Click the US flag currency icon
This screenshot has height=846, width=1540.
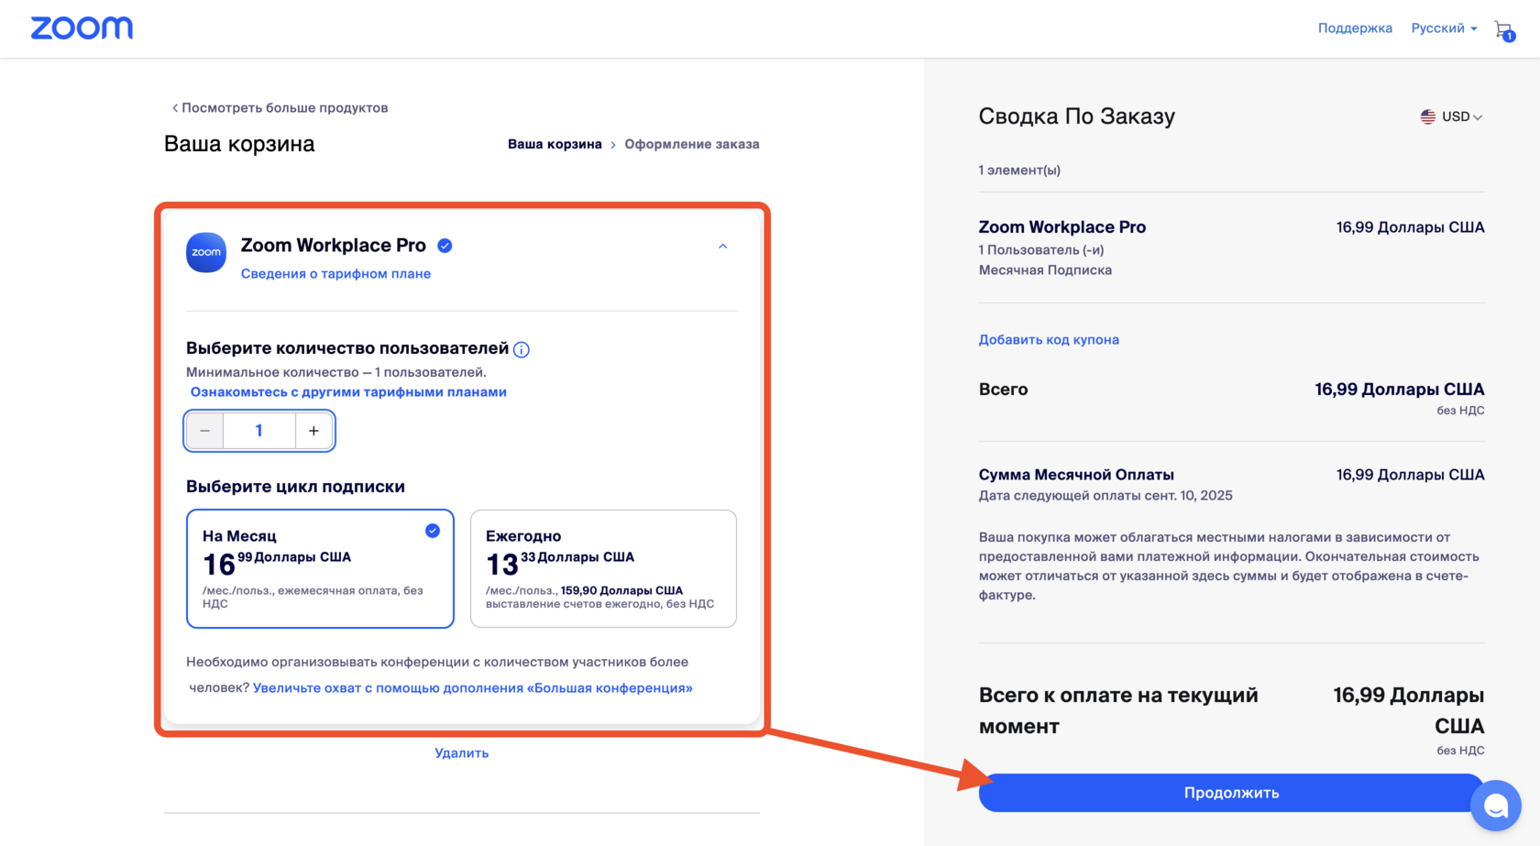coord(1428,116)
